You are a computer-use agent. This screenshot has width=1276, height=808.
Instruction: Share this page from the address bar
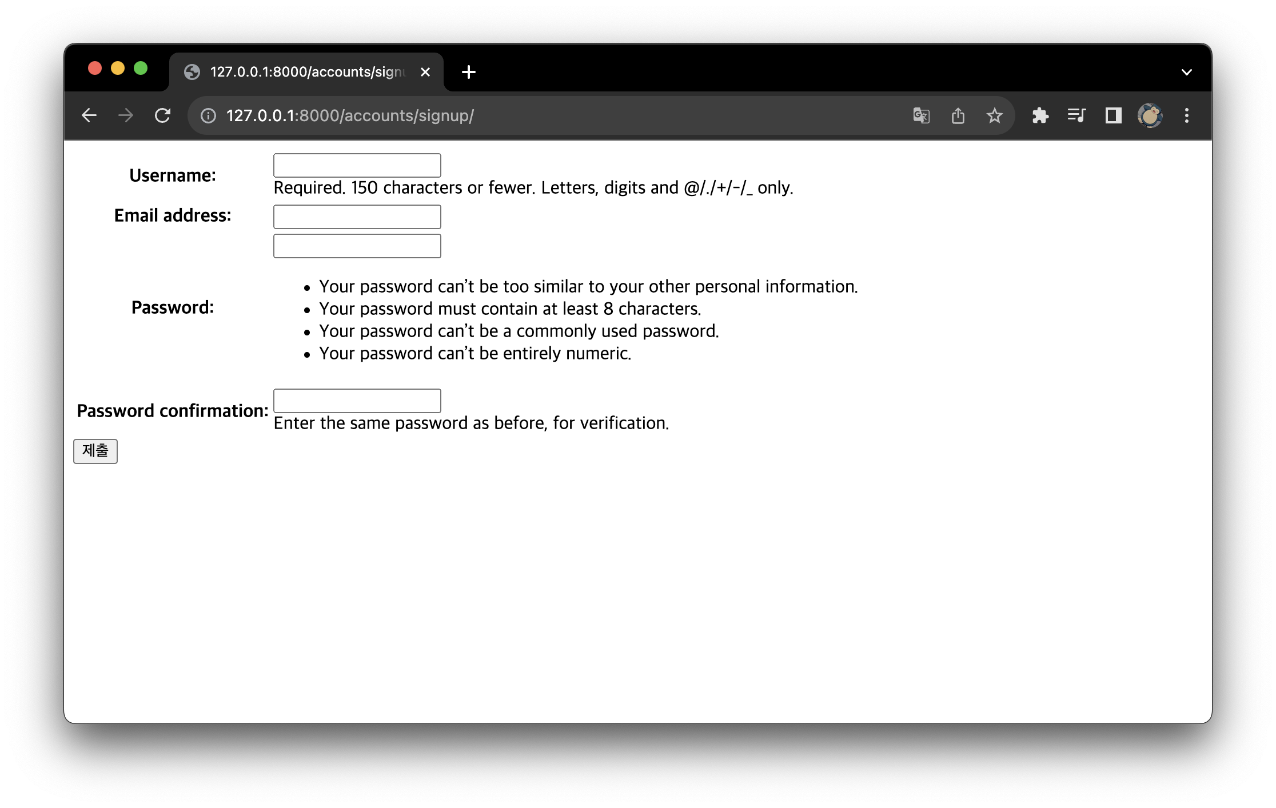[x=958, y=116]
